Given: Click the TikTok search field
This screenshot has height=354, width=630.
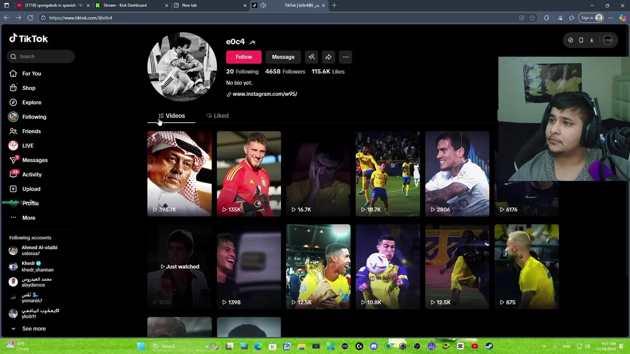Looking at the screenshot, I should pos(41,57).
